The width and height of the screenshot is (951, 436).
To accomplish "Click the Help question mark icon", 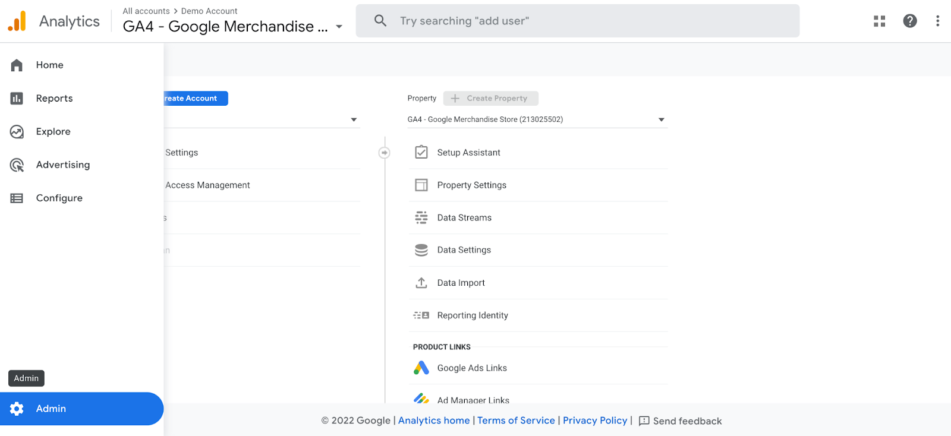I will tap(909, 21).
